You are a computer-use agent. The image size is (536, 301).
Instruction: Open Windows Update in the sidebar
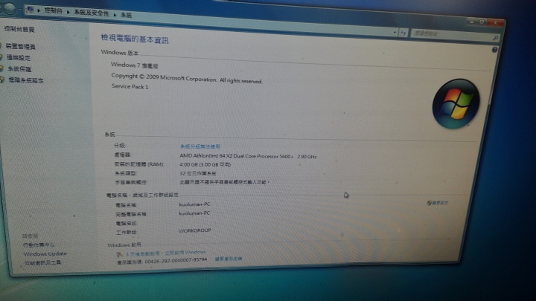click(45, 254)
